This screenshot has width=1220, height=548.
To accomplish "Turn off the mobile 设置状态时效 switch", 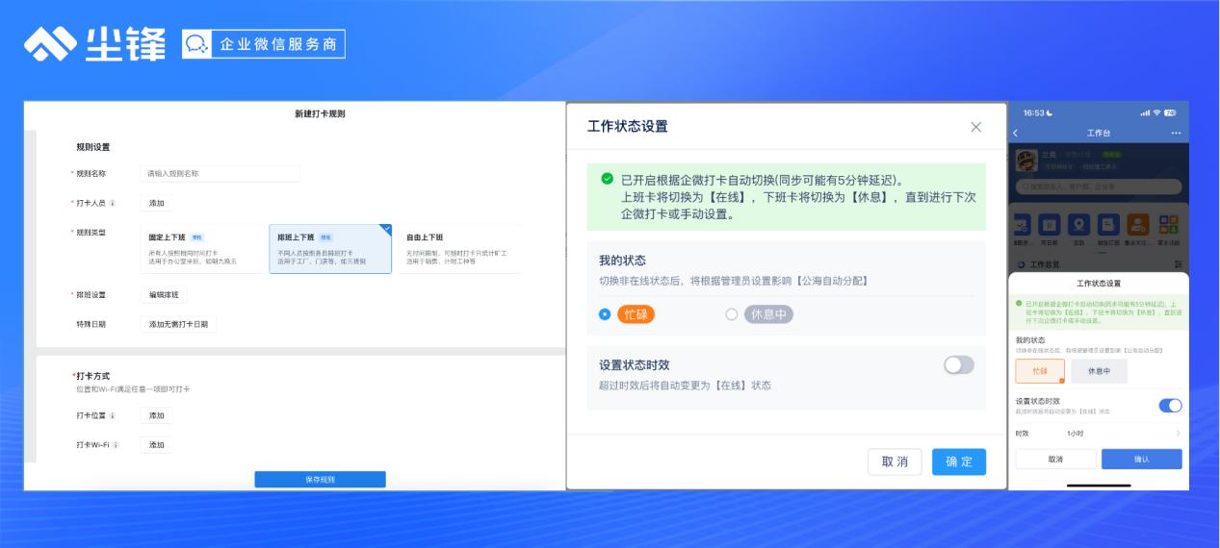I will tap(1170, 406).
